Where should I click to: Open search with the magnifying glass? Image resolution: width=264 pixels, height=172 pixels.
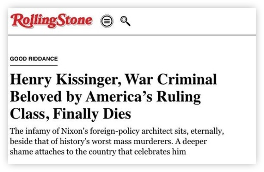[125, 21]
